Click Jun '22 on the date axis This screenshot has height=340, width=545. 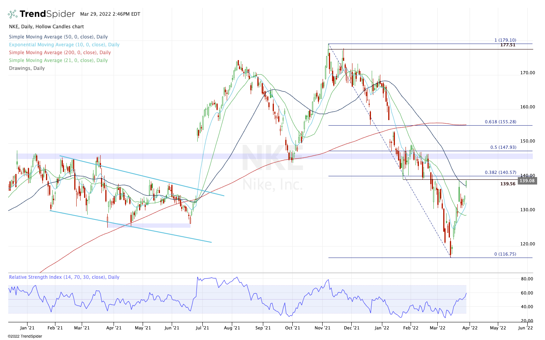pyautogui.click(x=526, y=327)
